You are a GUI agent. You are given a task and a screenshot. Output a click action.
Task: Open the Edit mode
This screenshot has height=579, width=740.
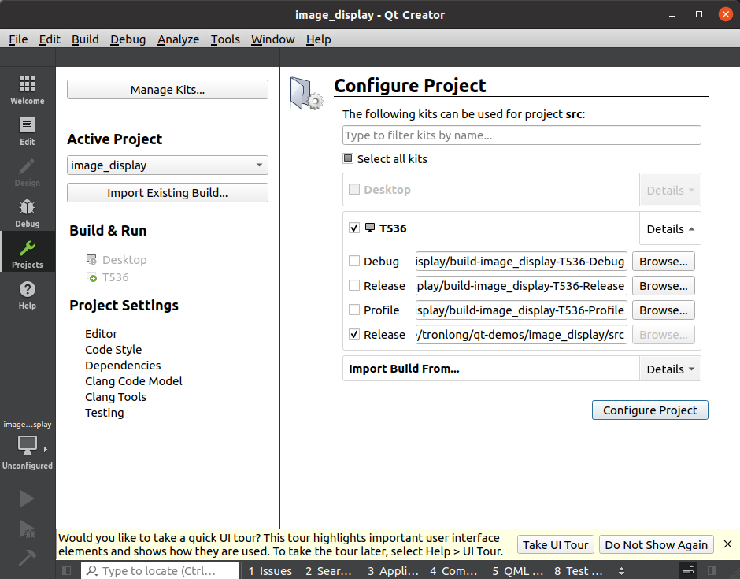pos(28,131)
